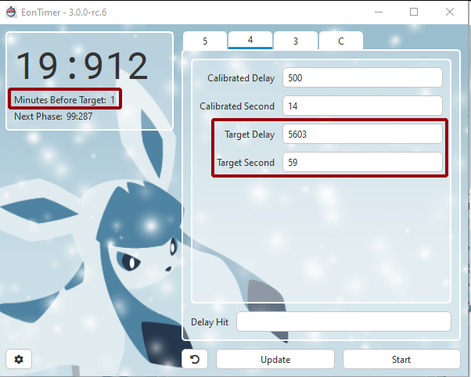The width and height of the screenshot is (471, 377).
Task: Click the EonTimer - 3.0.0-rc.6 window title
Action: [63, 13]
